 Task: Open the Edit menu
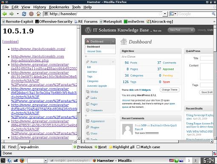click(x=15, y=7)
